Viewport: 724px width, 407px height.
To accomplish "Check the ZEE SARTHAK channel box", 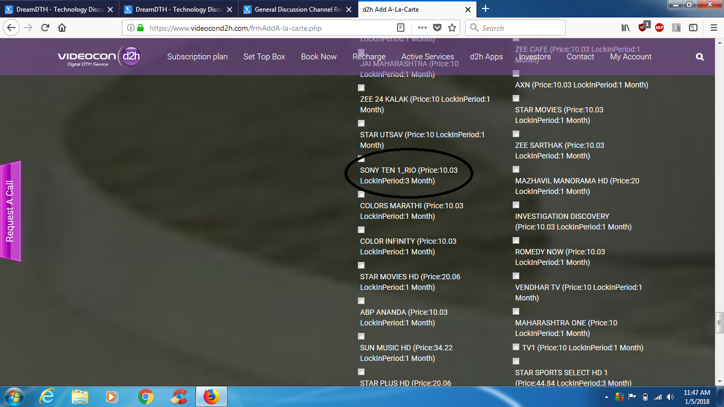I will pyautogui.click(x=516, y=134).
